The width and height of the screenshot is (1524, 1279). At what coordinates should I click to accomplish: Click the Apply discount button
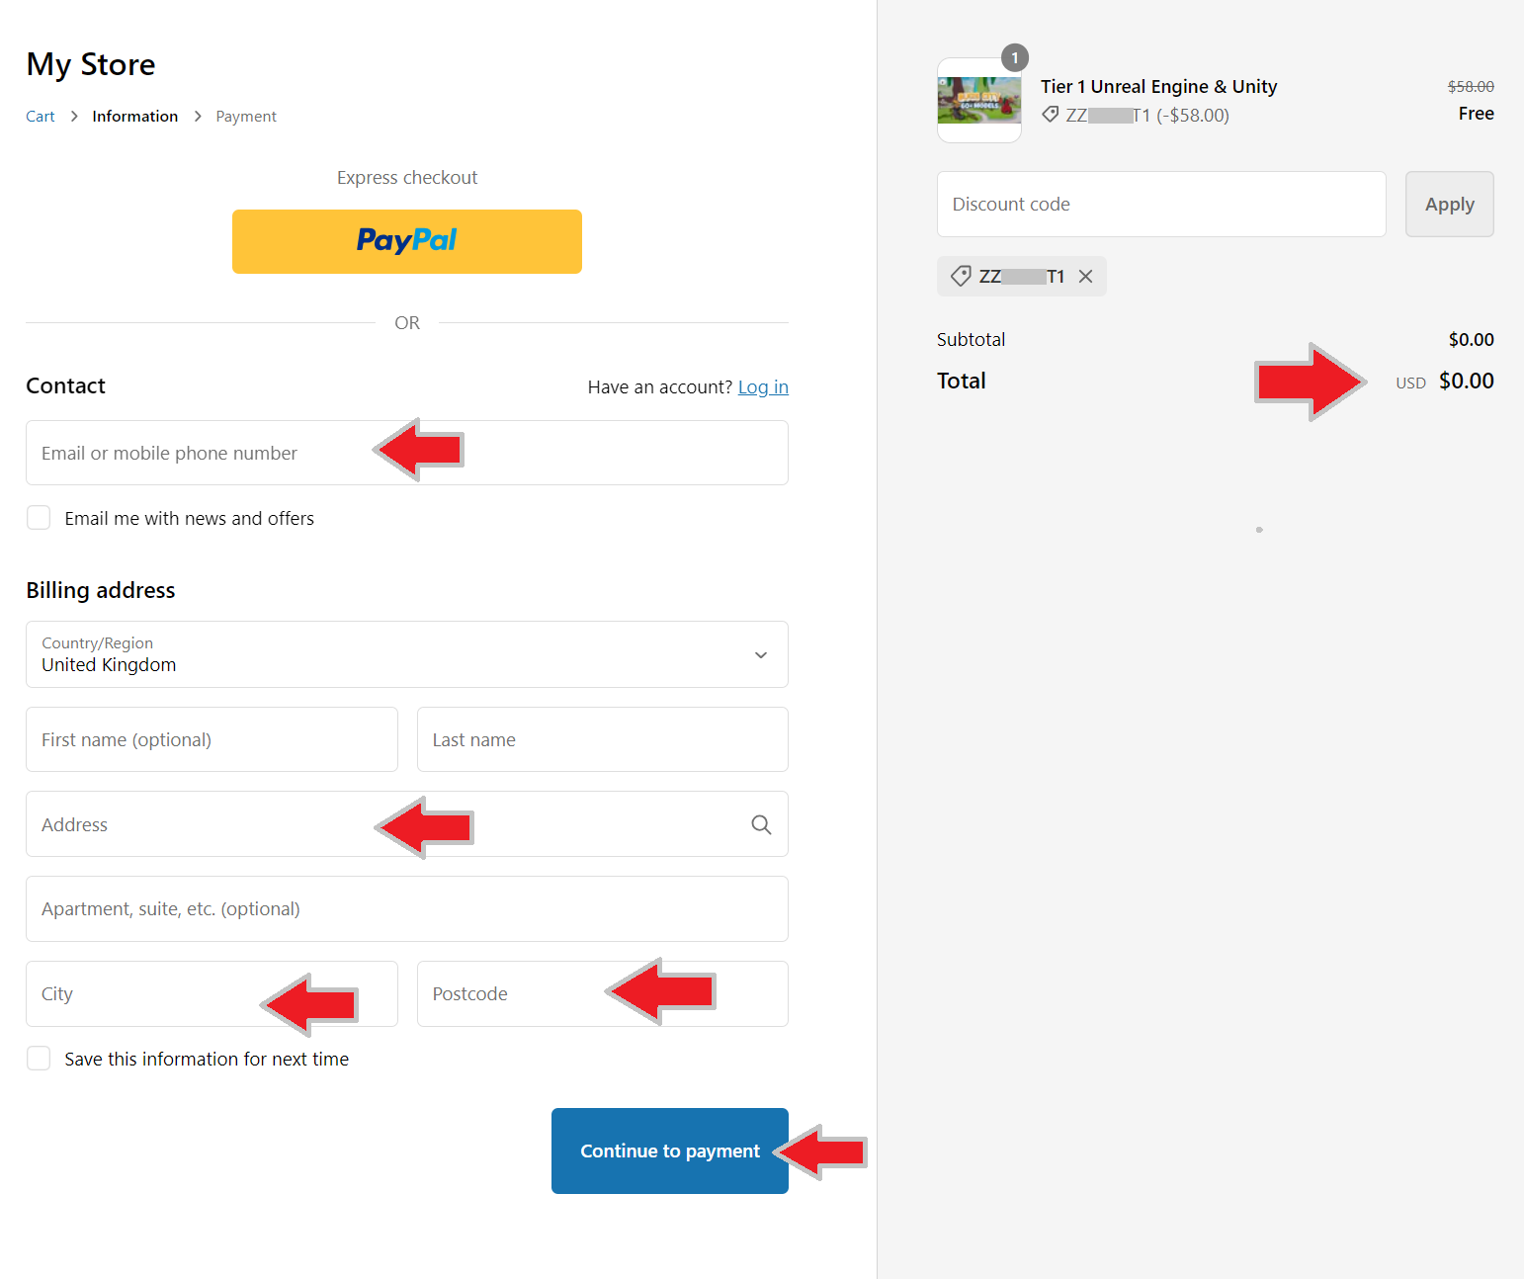click(x=1448, y=205)
